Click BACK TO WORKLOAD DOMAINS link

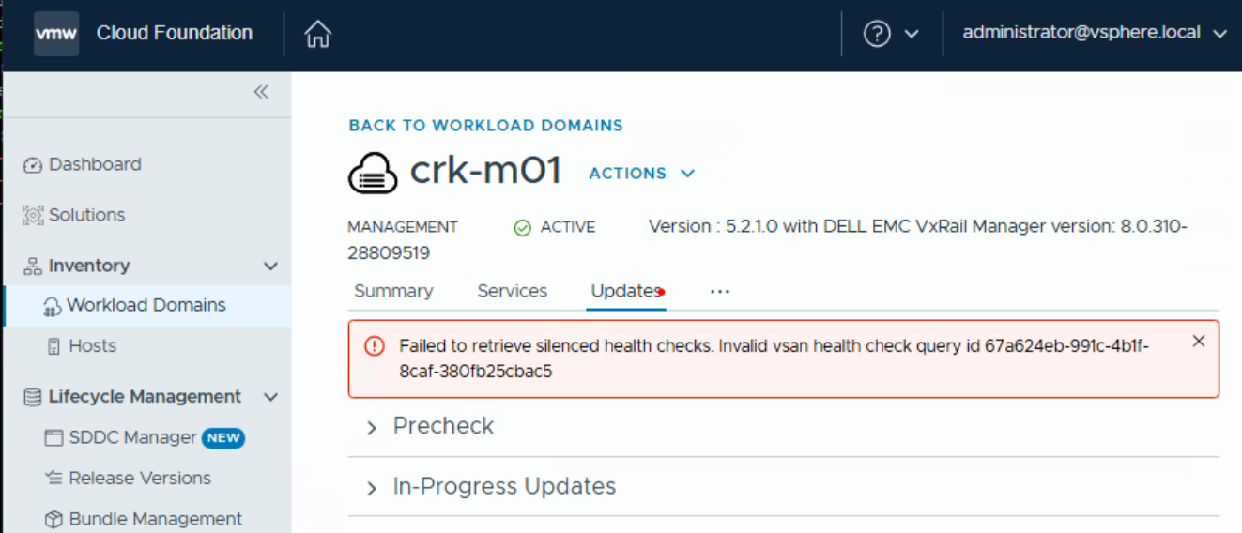(x=485, y=126)
